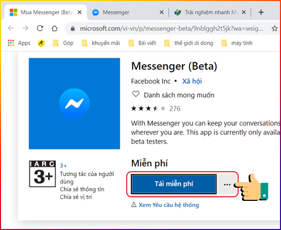This screenshot has width=281, height=230.
Task: Close the Mua Messenger (Beta) tab
Action: point(80,12)
